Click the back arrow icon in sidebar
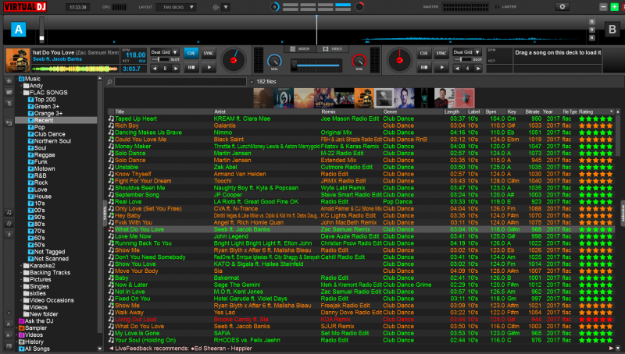 (x=9, y=123)
